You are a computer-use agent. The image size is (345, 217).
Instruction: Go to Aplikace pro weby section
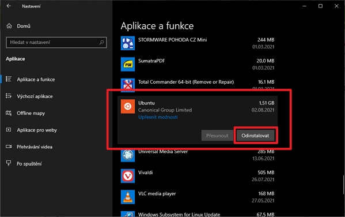37,130
